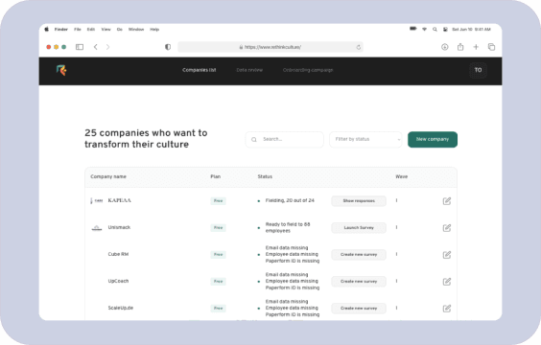Image resolution: width=541 pixels, height=345 pixels.
Task: Open the Edit menu
Action: click(91, 30)
